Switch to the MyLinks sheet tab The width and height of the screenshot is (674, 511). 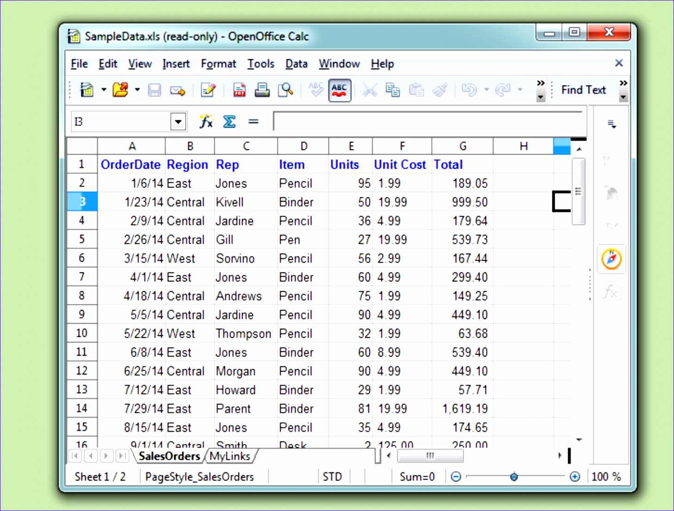(x=230, y=456)
